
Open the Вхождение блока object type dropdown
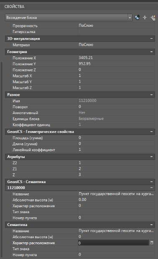69,18
